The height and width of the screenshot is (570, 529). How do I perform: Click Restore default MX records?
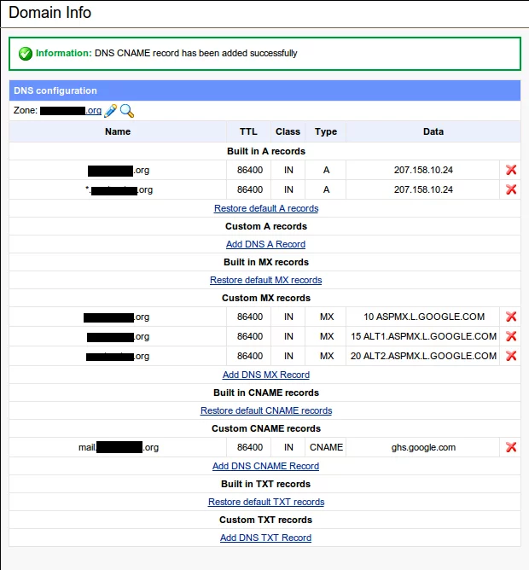265,280
